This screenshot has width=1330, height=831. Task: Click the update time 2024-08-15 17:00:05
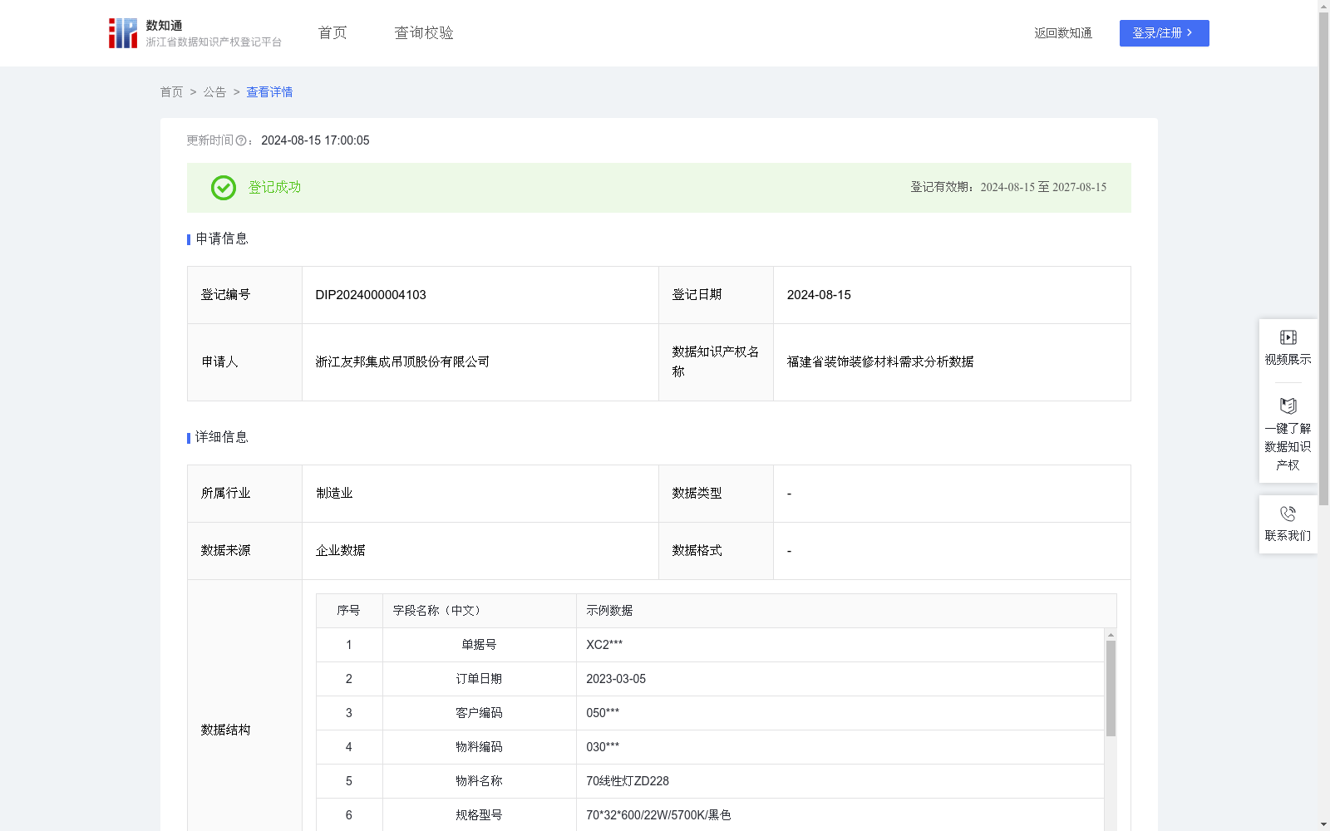pos(315,141)
